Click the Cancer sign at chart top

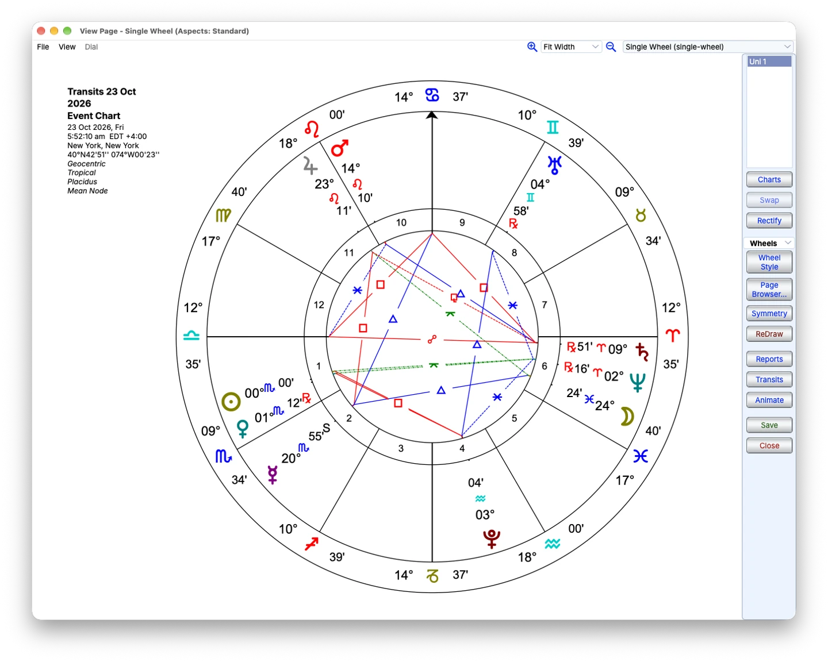(432, 95)
